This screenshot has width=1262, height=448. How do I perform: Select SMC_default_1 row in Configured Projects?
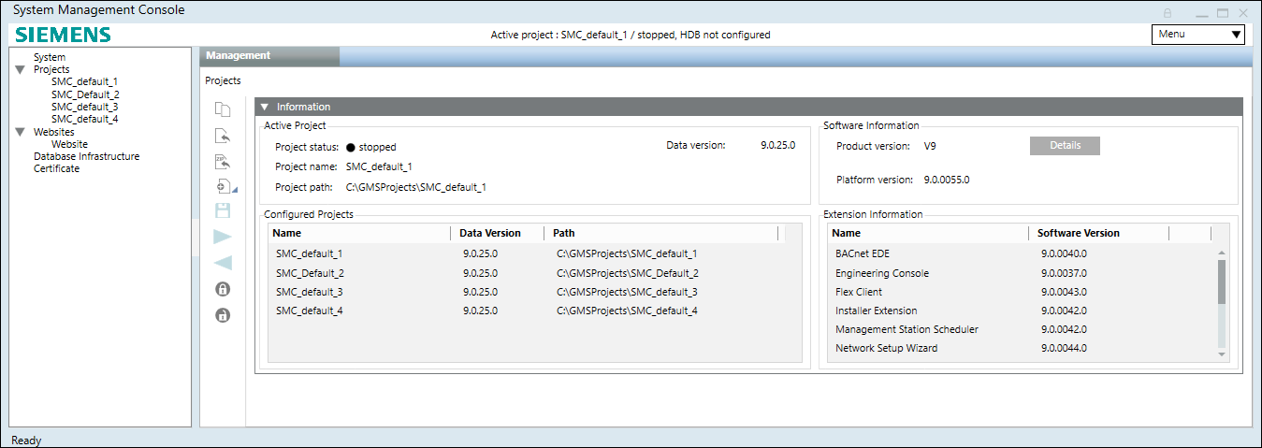coord(535,253)
